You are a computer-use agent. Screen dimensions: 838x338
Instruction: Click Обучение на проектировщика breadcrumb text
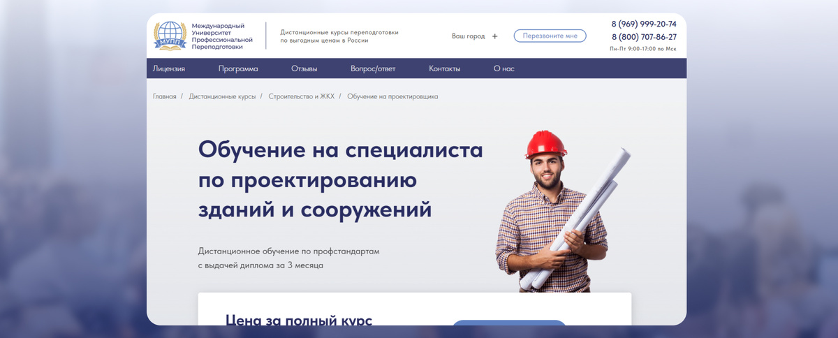coord(392,96)
